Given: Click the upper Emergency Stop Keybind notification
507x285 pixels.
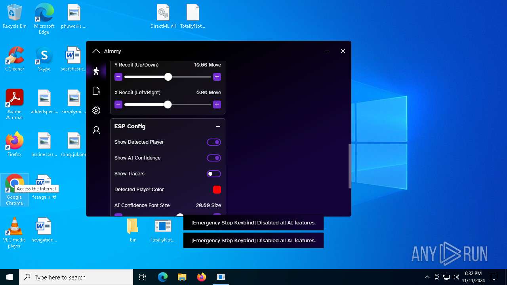Looking at the screenshot, I should coord(253,223).
